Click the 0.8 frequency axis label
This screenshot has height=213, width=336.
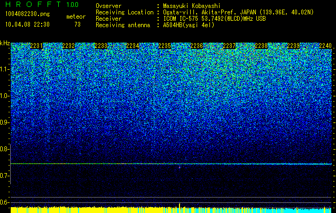pos(5,149)
